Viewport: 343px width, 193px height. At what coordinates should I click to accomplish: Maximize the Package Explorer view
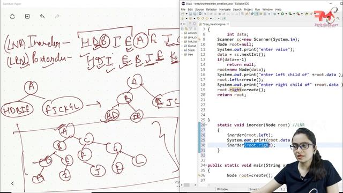click(x=195, y=24)
